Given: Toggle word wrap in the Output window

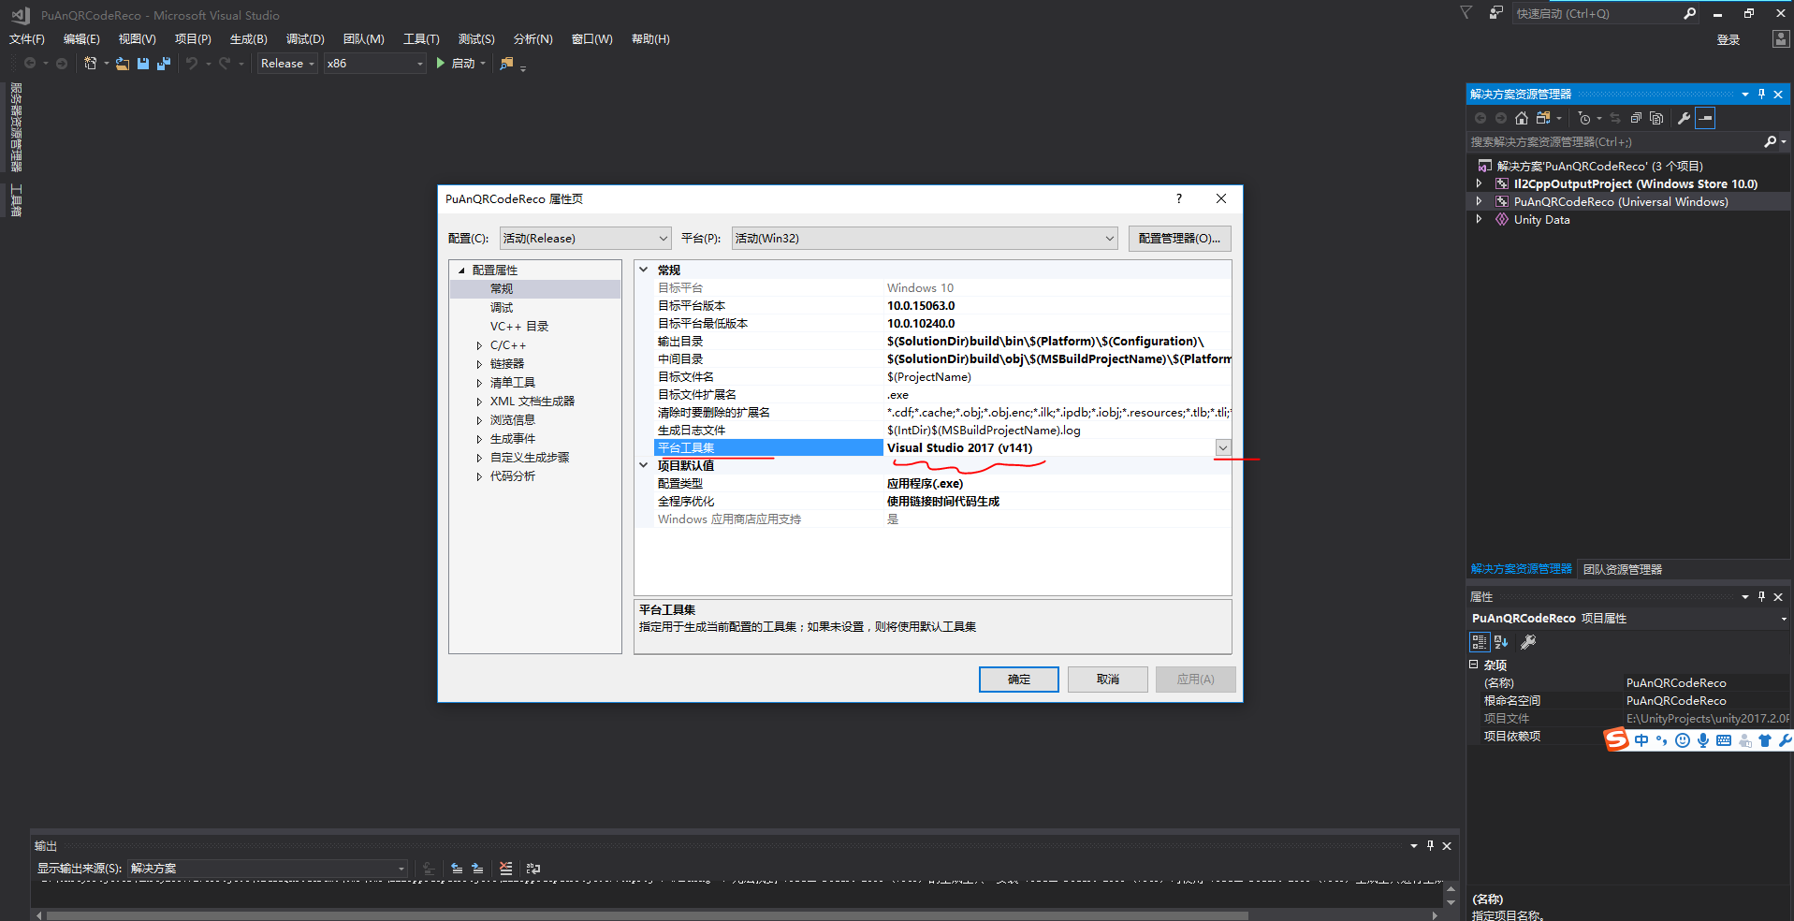Looking at the screenshot, I should pyautogui.click(x=532, y=869).
